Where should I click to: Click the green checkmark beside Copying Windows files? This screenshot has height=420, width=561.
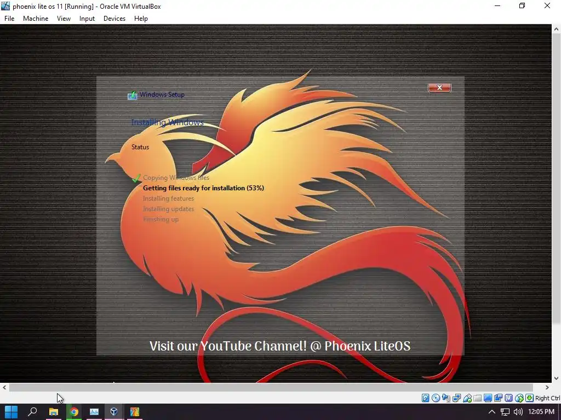136,178
